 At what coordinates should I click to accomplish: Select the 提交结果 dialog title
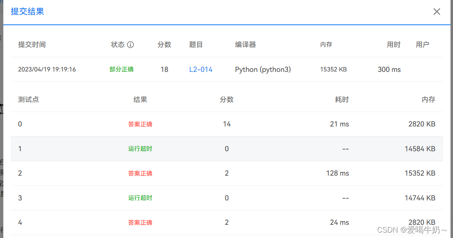tap(27, 12)
